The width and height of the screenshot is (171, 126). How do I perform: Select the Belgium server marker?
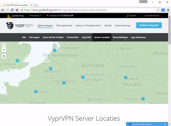[50, 68]
